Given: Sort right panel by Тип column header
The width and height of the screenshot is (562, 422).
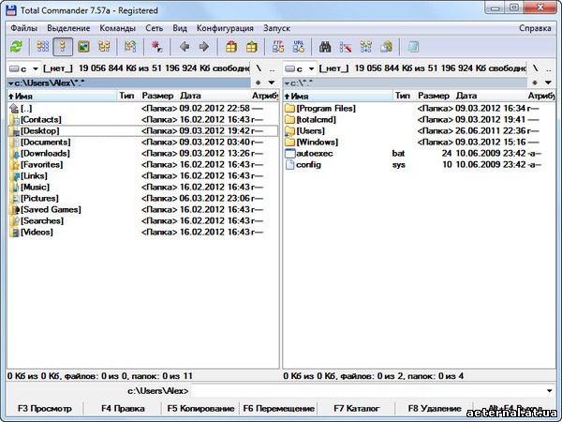Looking at the screenshot, I should point(403,96).
